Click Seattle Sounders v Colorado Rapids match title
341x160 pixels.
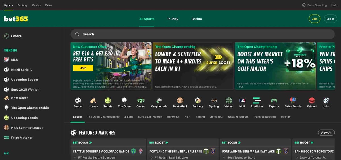pyautogui.click(x=101, y=152)
